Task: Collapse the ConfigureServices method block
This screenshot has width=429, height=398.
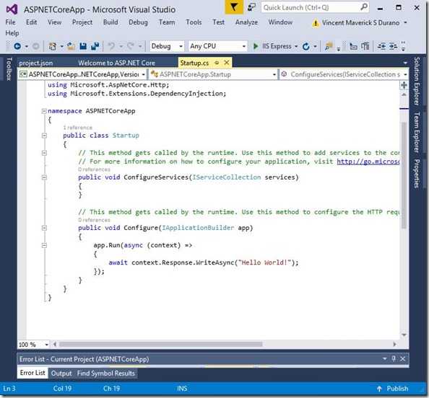Action: (x=44, y=177)
